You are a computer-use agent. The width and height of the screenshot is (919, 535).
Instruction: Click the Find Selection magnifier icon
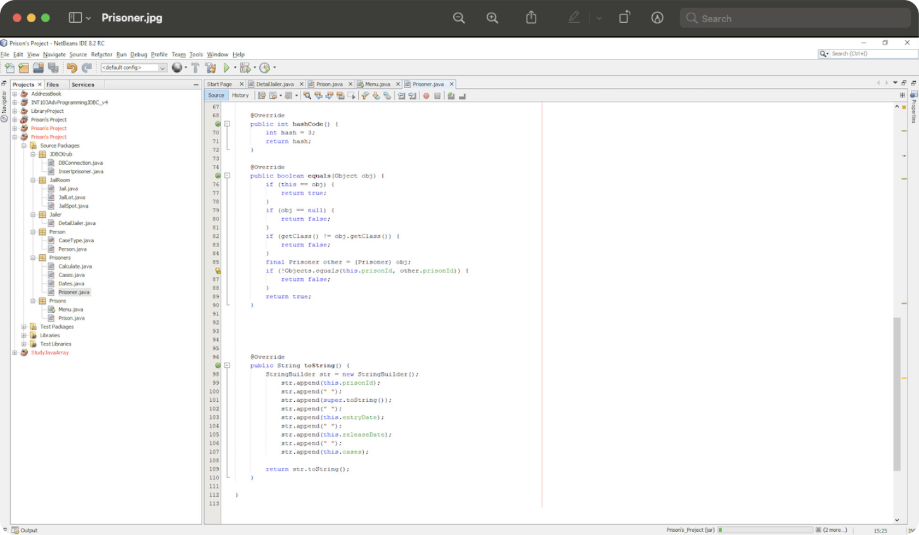click(307, 96)
